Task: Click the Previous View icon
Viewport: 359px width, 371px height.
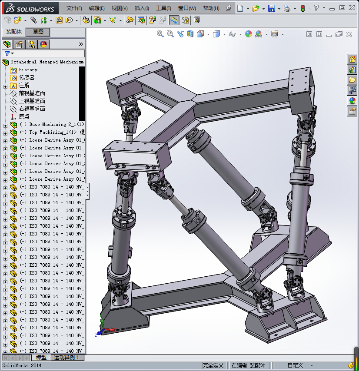Action: pos(180,34)
